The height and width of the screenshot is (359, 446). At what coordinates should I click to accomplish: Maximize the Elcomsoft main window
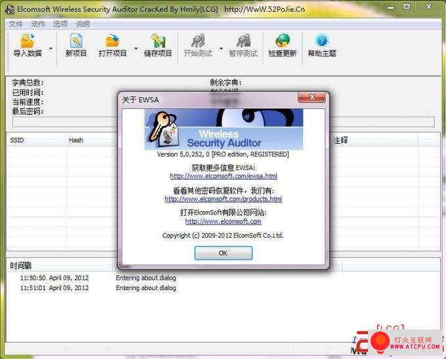click(407, 7)
